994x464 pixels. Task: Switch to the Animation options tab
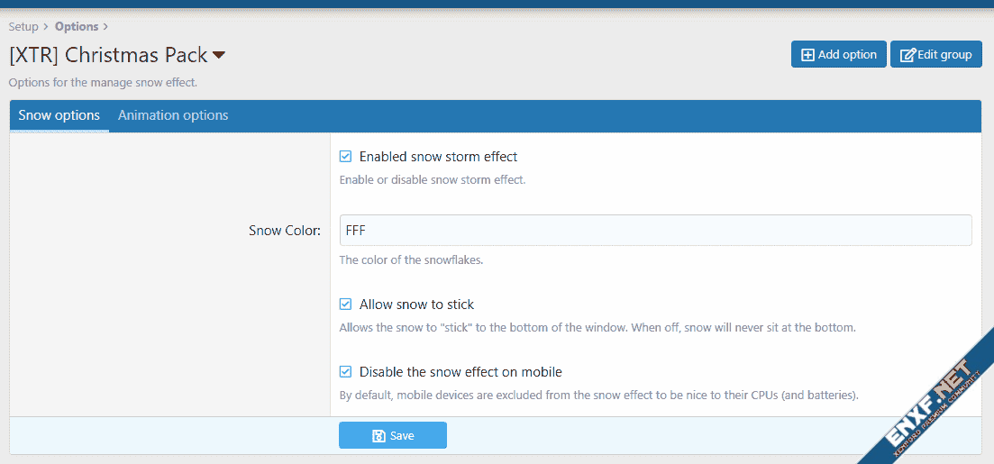pos(173,115)
